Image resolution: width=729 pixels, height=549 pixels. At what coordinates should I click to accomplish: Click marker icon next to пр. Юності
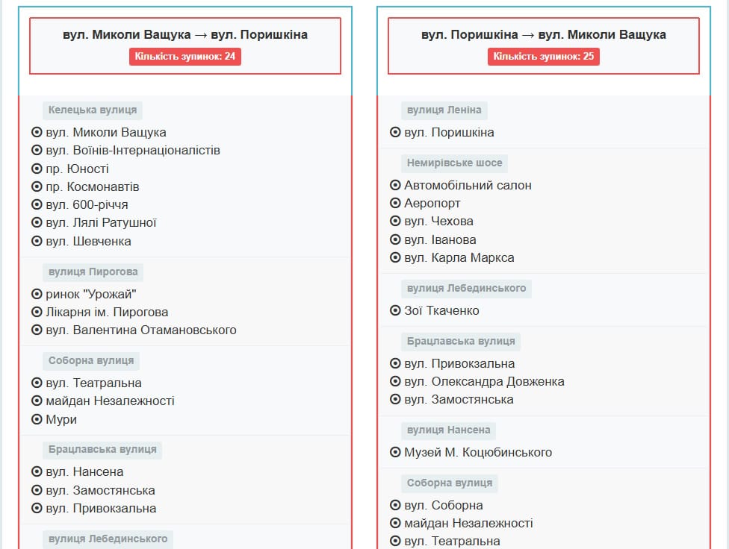pos(37,169)
